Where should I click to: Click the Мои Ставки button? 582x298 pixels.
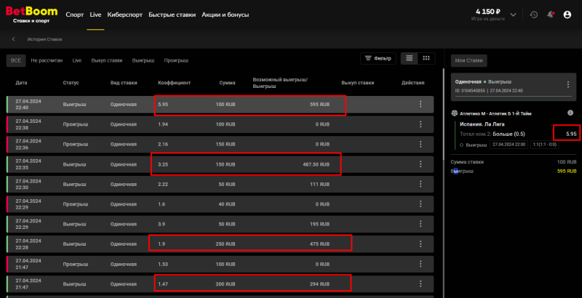pos(469,61)
